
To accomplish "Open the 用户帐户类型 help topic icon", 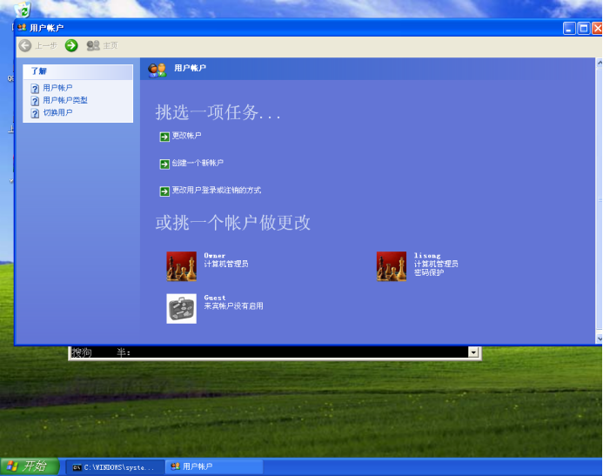I will pos(35,101).
